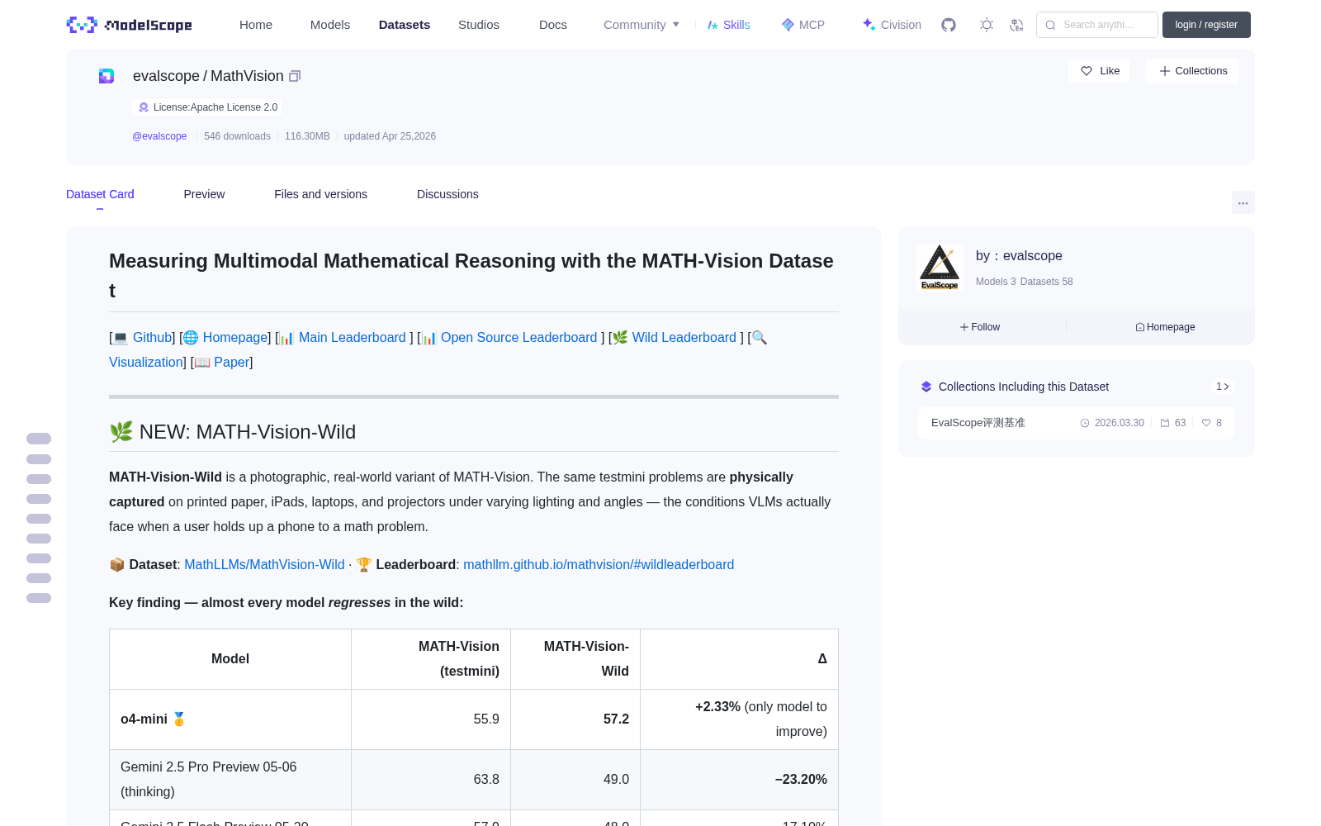Viewport: 1321px width, 826px height.
Task: Click the EvalScope organization logo
Action: (x=940, y=267)
